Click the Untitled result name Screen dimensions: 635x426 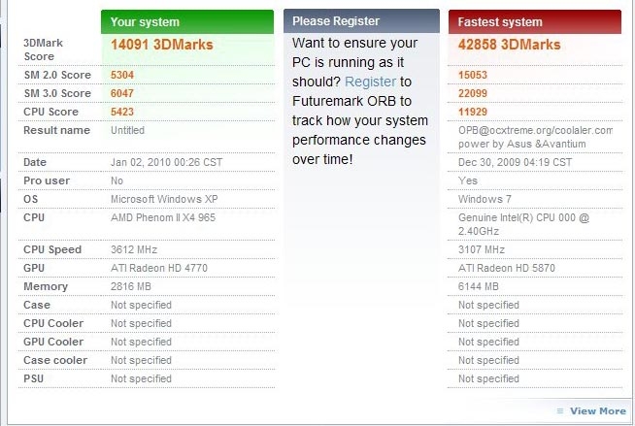click(x=127, y=130)
